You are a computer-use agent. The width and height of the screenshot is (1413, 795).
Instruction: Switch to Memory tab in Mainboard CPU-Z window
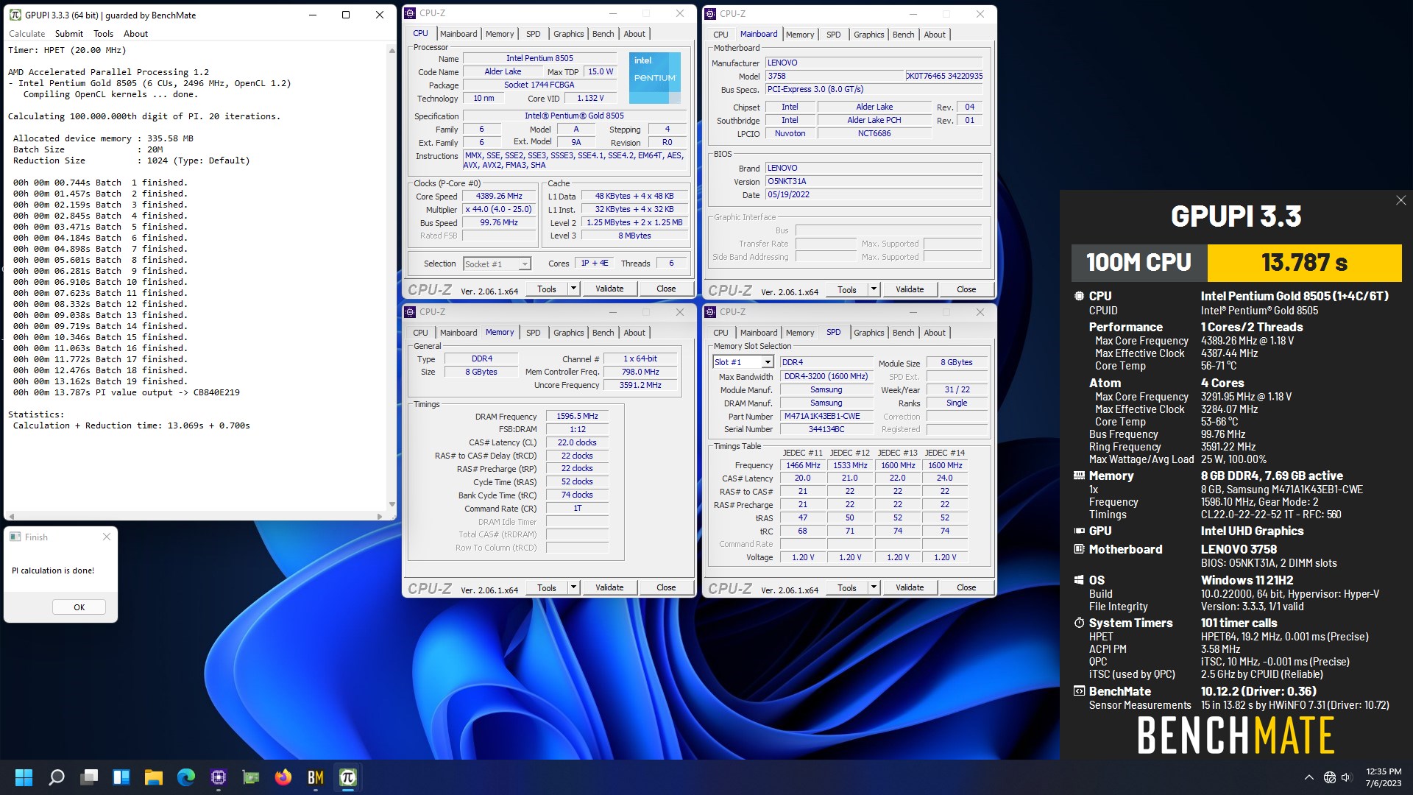point(800,35)
